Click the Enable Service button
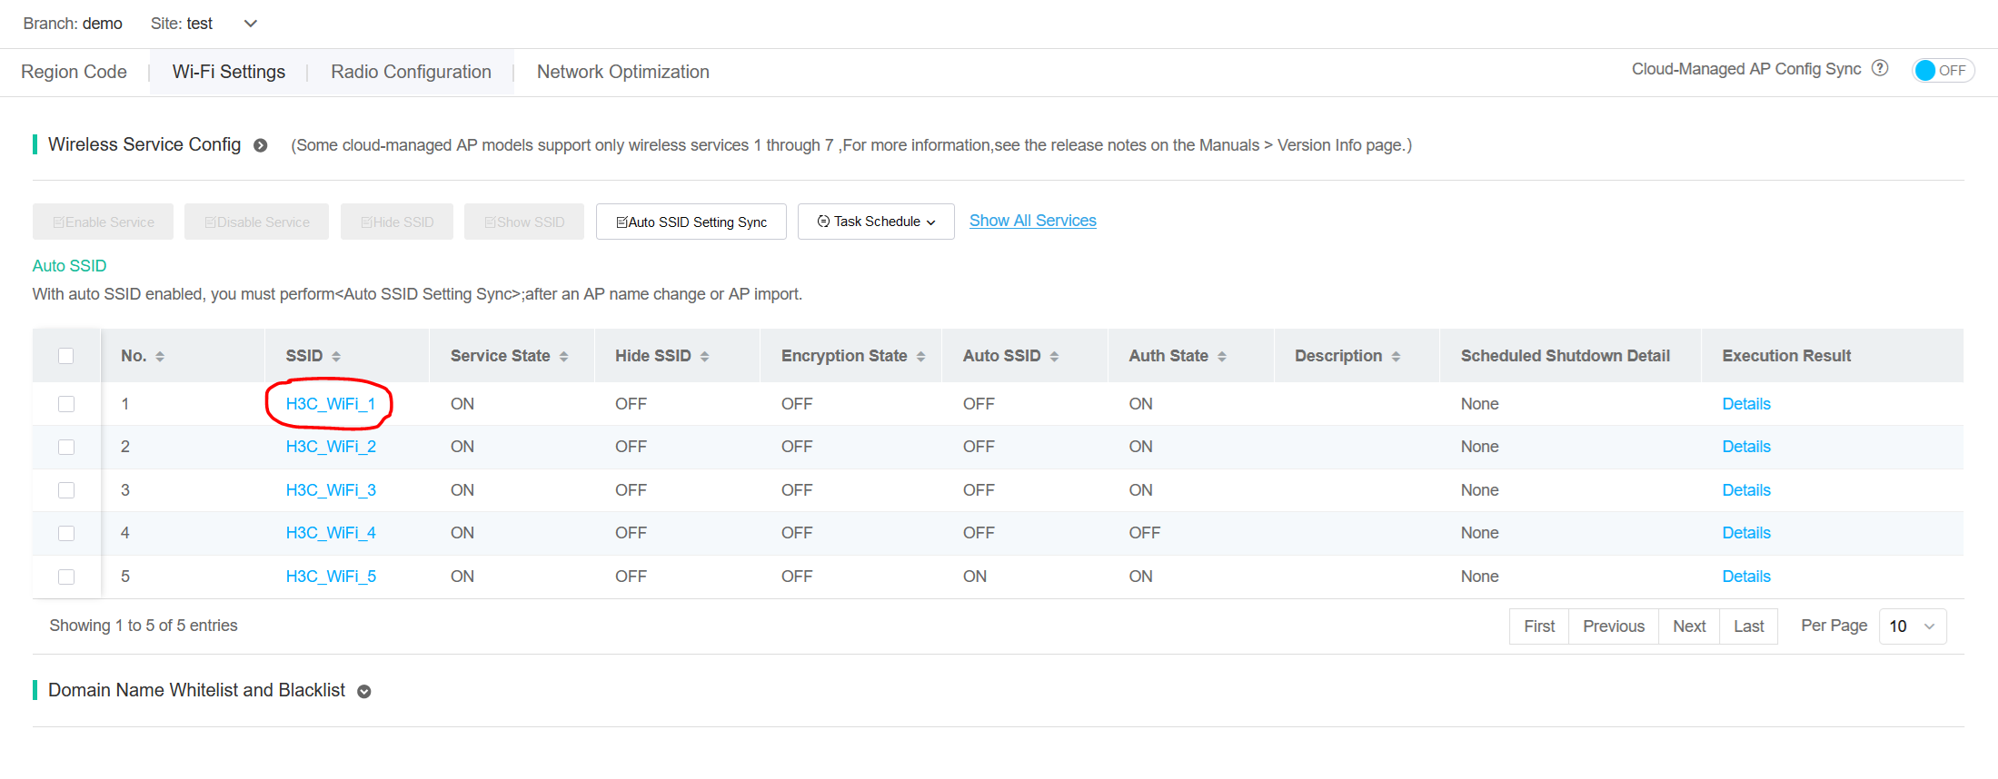 (103, 222)
